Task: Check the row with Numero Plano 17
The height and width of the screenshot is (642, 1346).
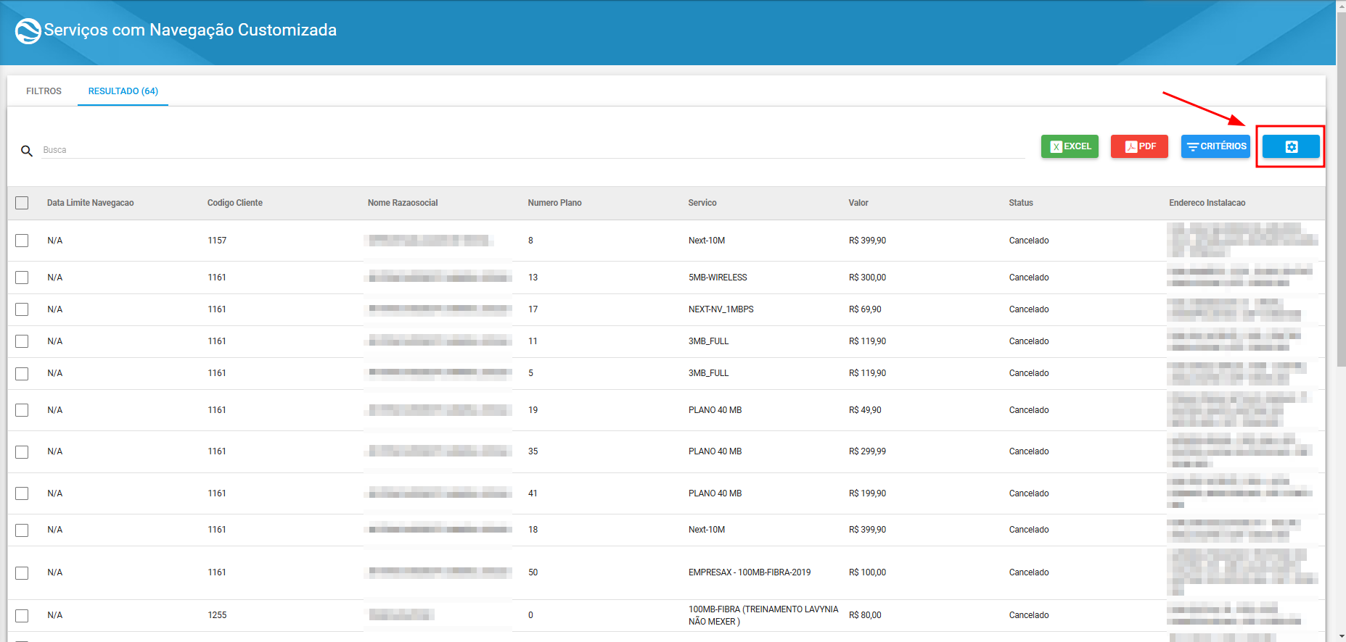Action: pos(22,309)
